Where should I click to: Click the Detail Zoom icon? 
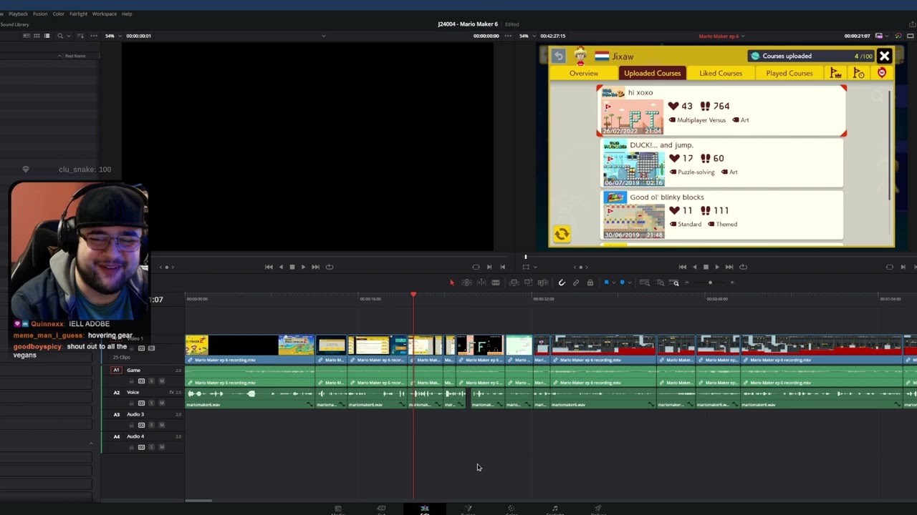coord(661,283)
